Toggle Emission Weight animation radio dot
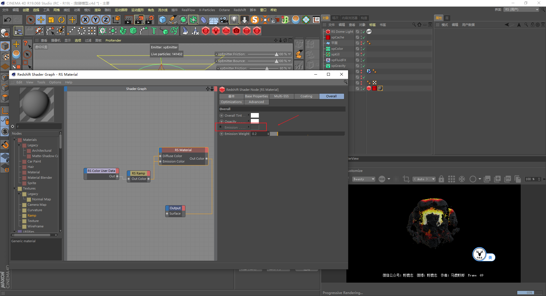The image size is (546, 296). [x=222, y=134]
